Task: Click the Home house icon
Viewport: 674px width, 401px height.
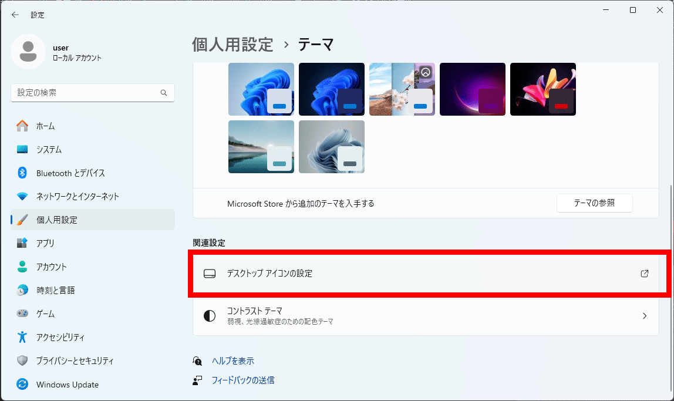Action: (x=22, y=126)
